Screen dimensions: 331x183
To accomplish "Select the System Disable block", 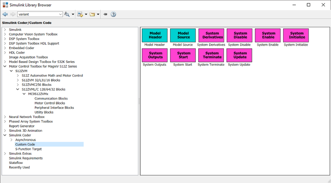I will point(240,35).
